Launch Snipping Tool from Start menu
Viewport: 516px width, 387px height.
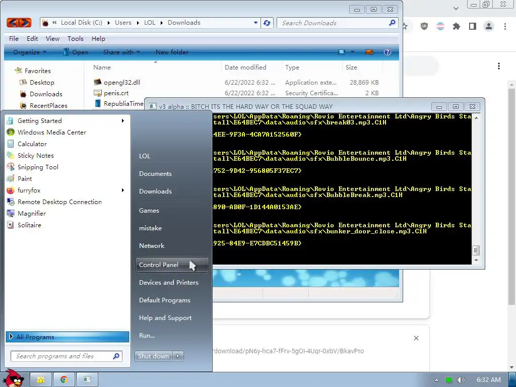[38, 167]
